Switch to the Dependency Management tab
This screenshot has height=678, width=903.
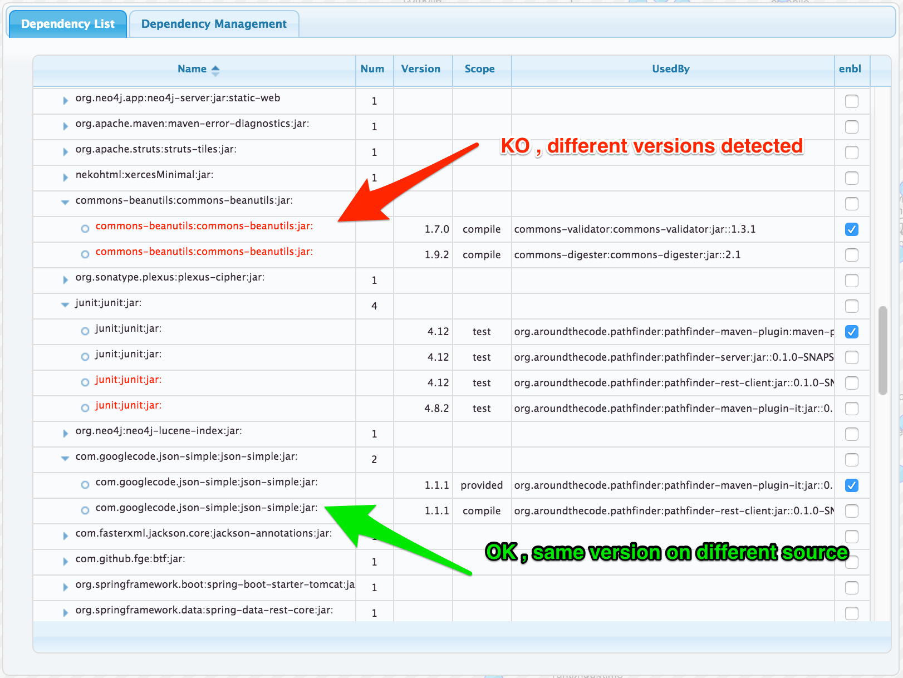click(x=214, y=24)
